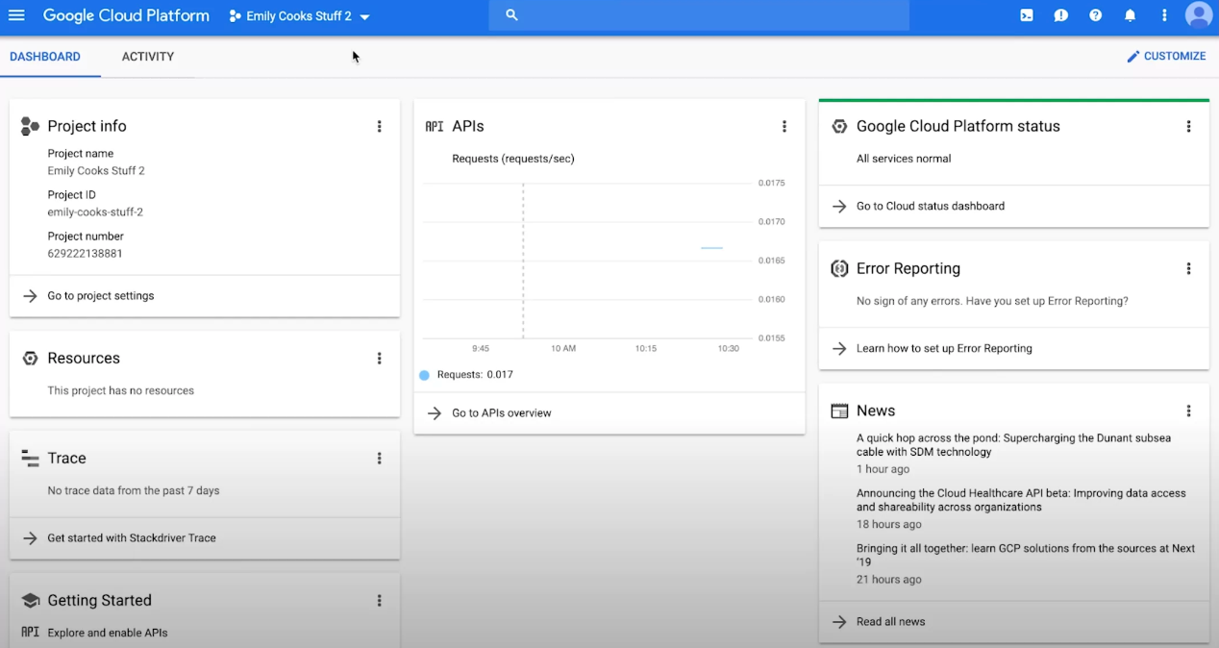Image resolution: width=1219 pixels, height=648 pixels.
Task: Open the Emily Cooks Stuff 2 project selector
Action: [x=300, y=16]
